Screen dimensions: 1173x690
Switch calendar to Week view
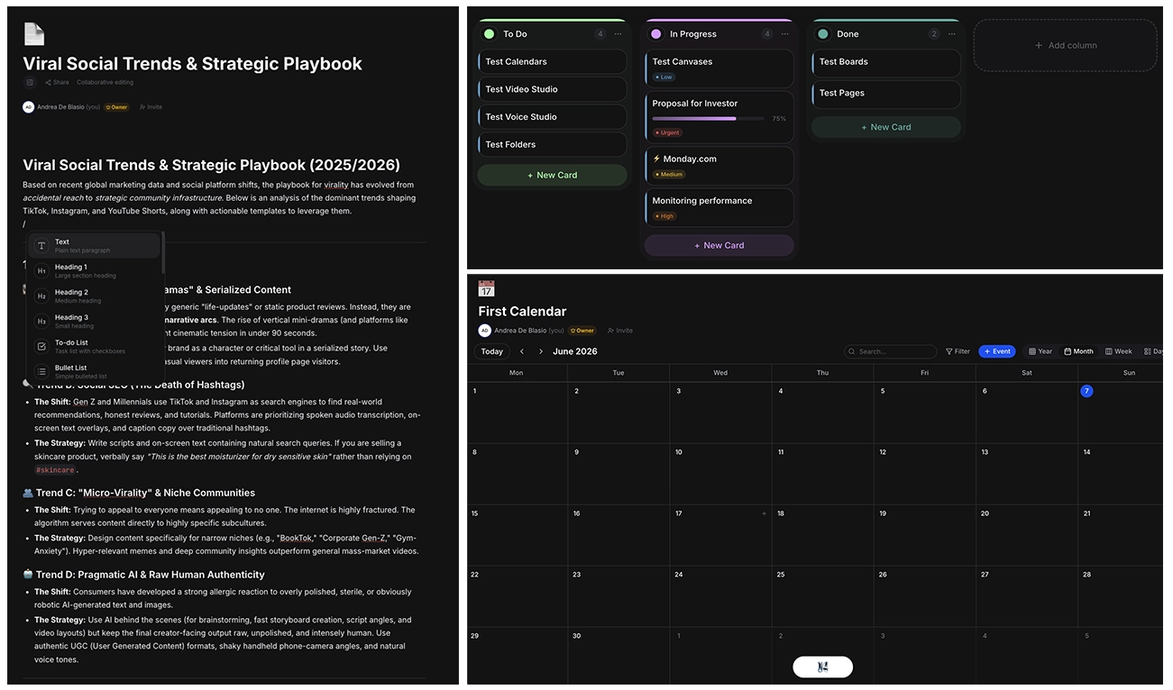point(1119,351)
